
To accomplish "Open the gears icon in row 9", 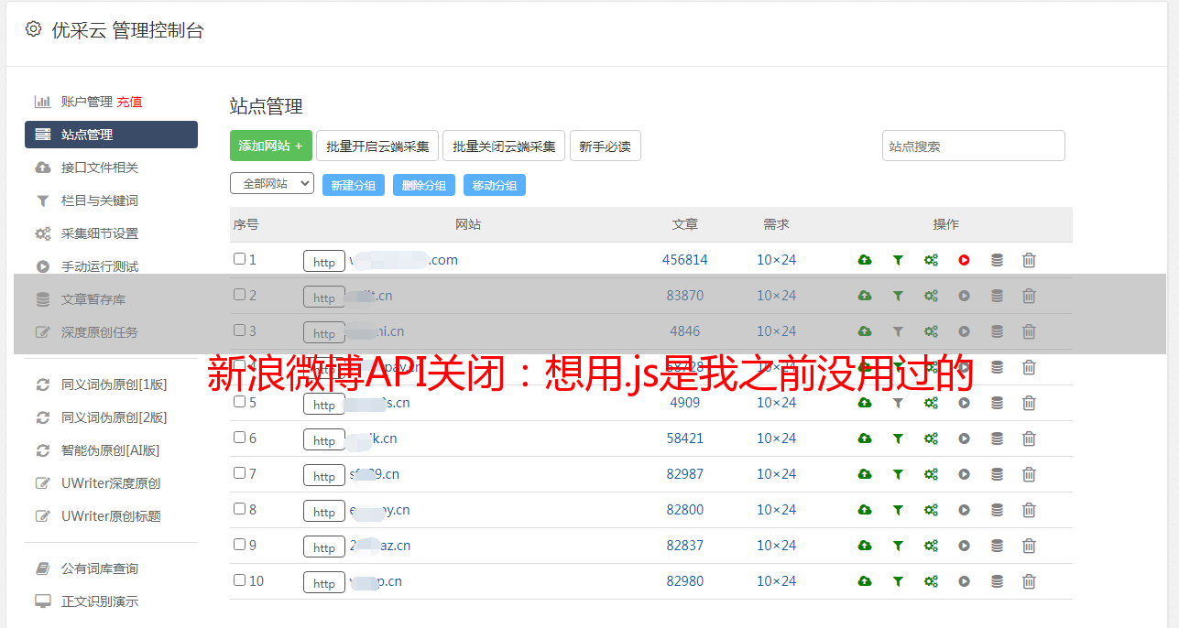I will (931, 546).
